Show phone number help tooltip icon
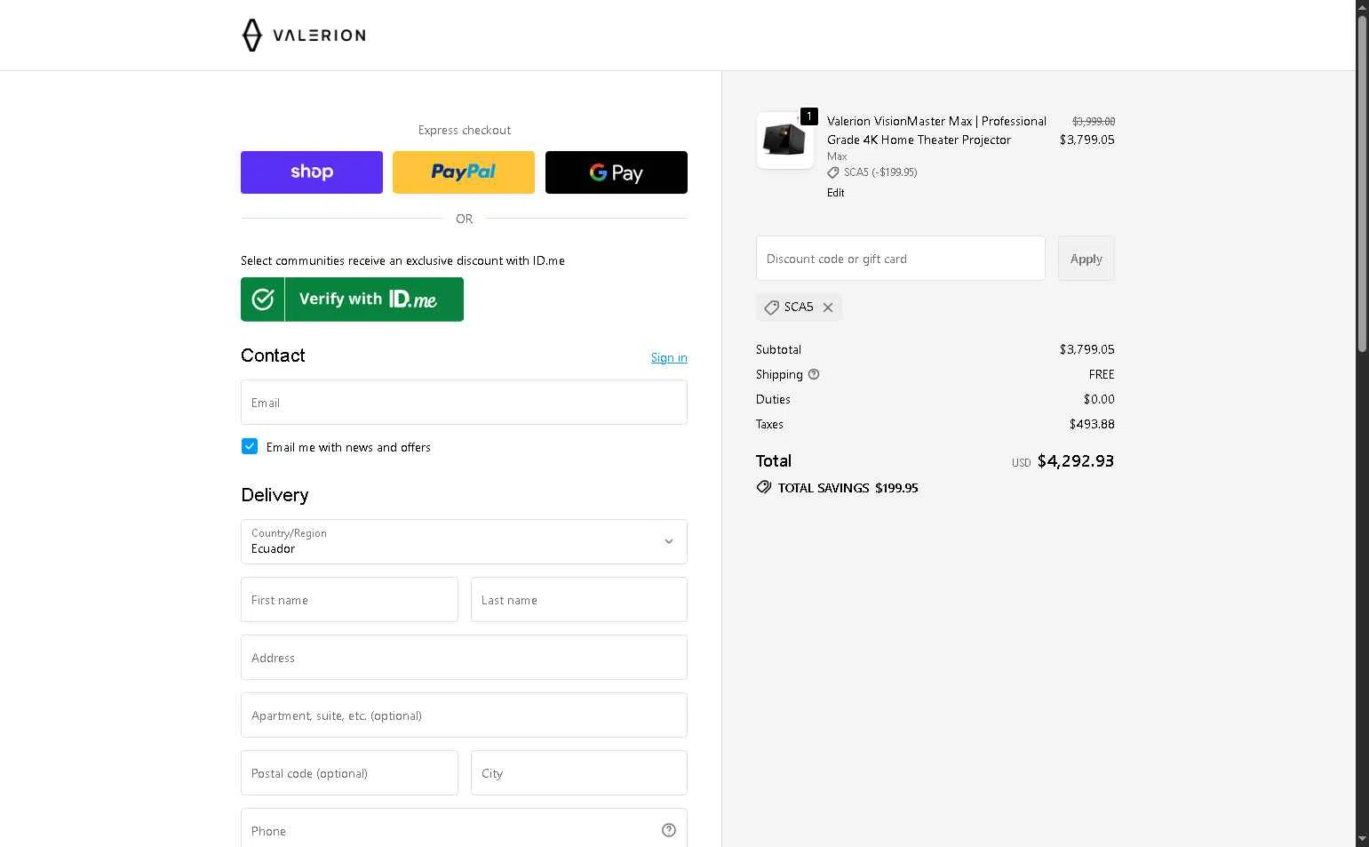The width and height of the screenshot is (1369, 847). 669,830
